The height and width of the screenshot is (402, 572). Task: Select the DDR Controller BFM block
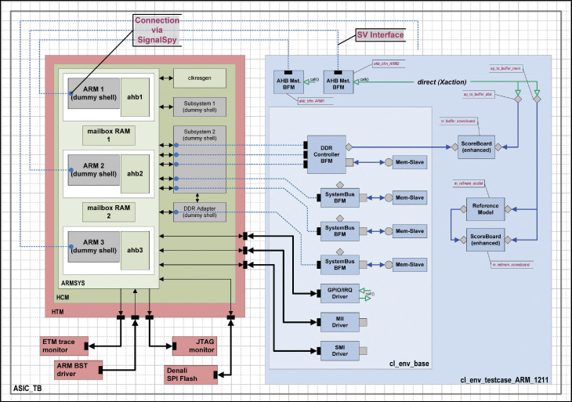click(x=327, y=154)
